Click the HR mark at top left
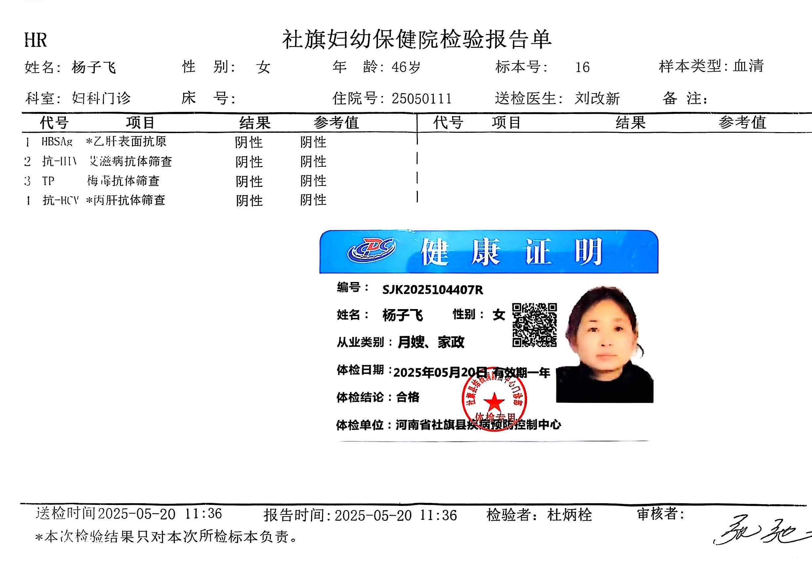Viewport: 812px width, 564px height. point(35,40)
